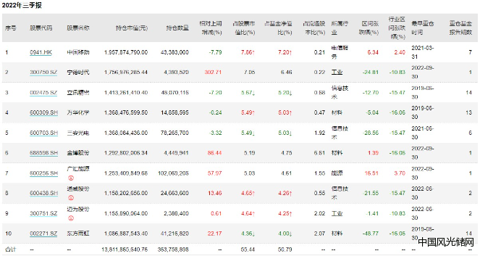Screen dimensions: 480x264
Task: Click total market value 13,811,865,540.76
Action: click(125, 249)
